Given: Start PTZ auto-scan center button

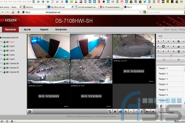Looking at the screenshot, I should (163, 46).
